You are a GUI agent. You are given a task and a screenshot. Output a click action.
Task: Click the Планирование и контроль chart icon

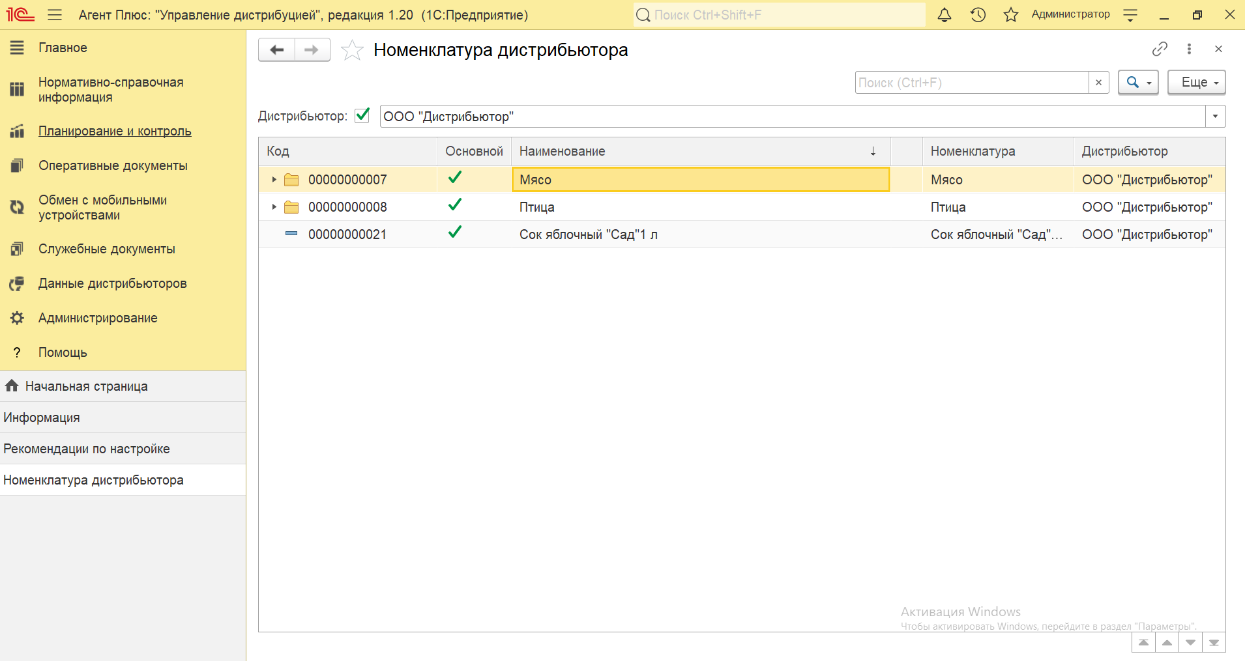coord(17,131)
